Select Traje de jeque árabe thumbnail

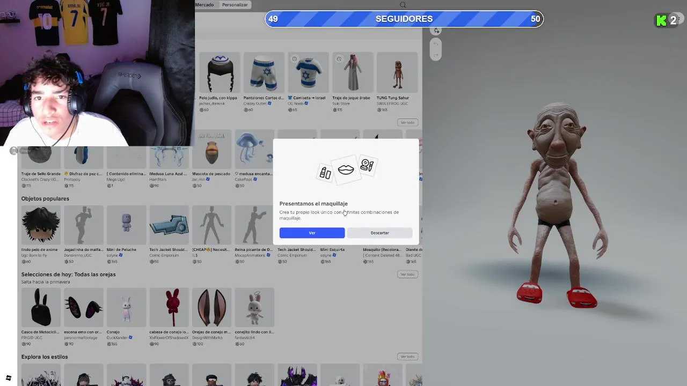[x=353, y=72]
